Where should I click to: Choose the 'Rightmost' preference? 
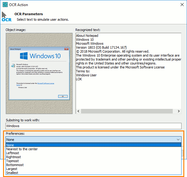pyautogui.click(x=93, y=157)
